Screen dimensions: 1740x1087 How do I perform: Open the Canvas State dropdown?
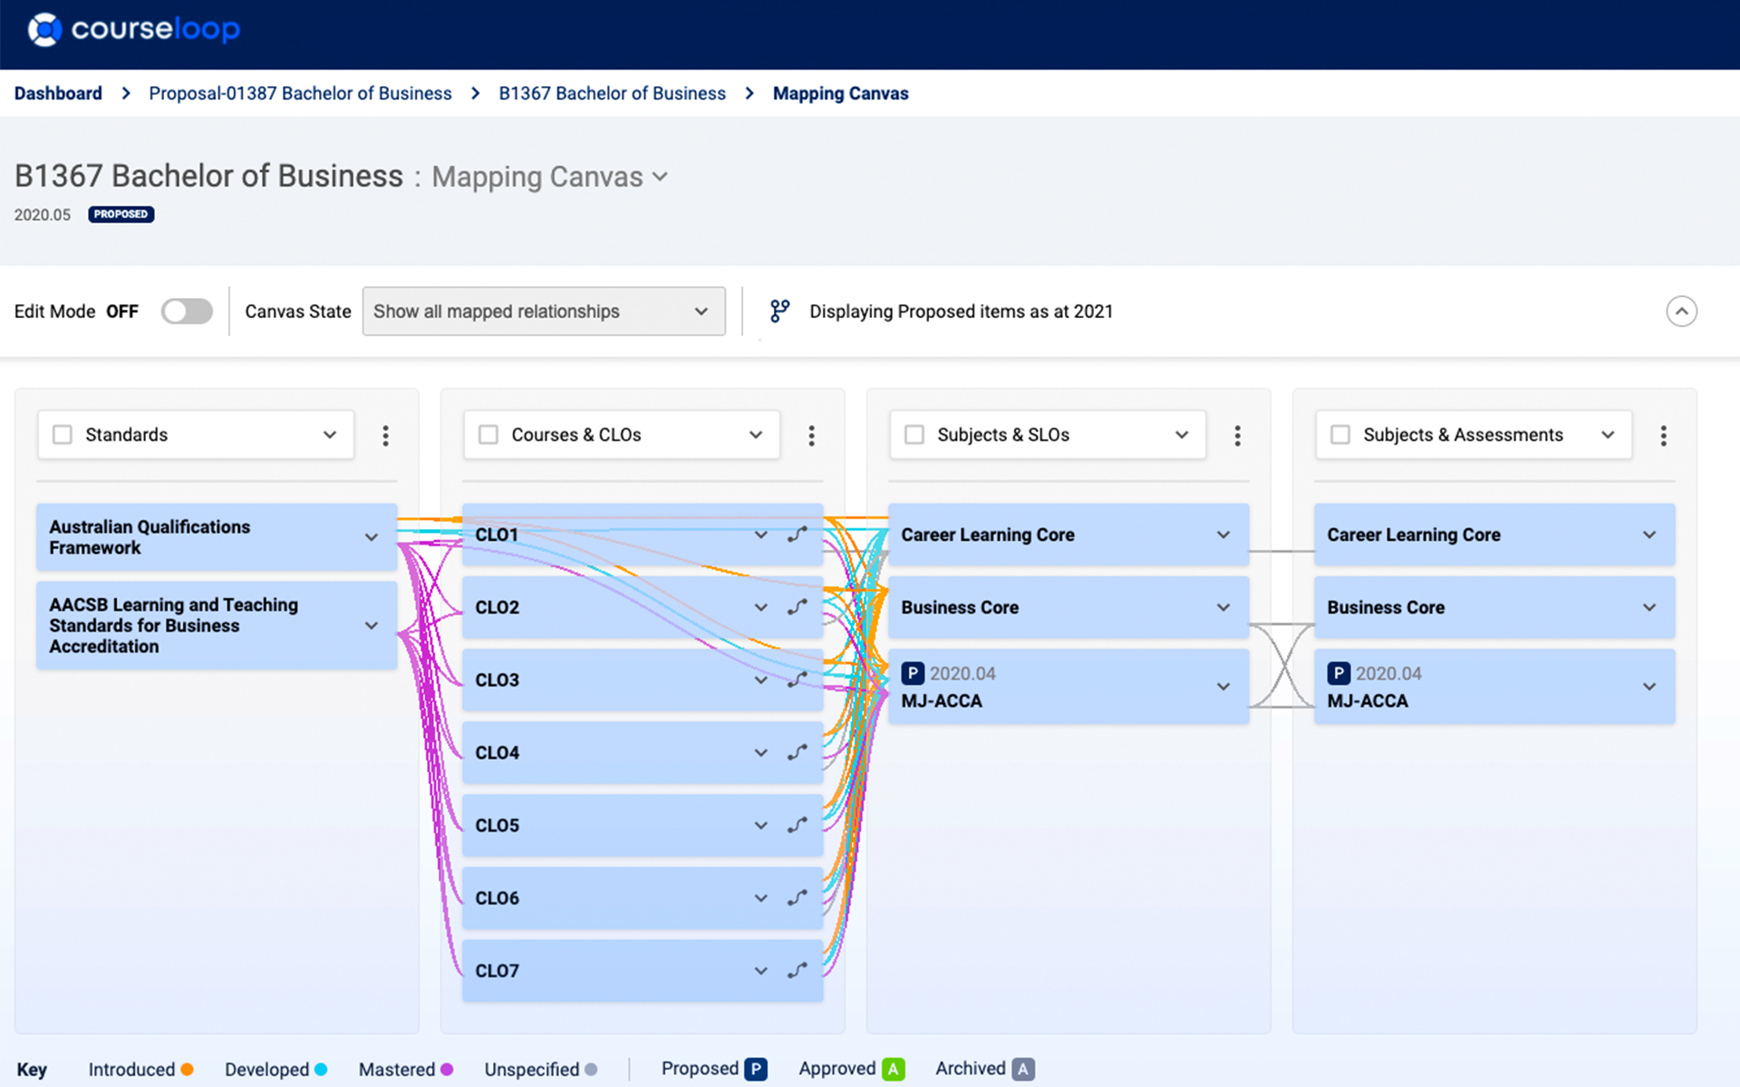[544, 312]
